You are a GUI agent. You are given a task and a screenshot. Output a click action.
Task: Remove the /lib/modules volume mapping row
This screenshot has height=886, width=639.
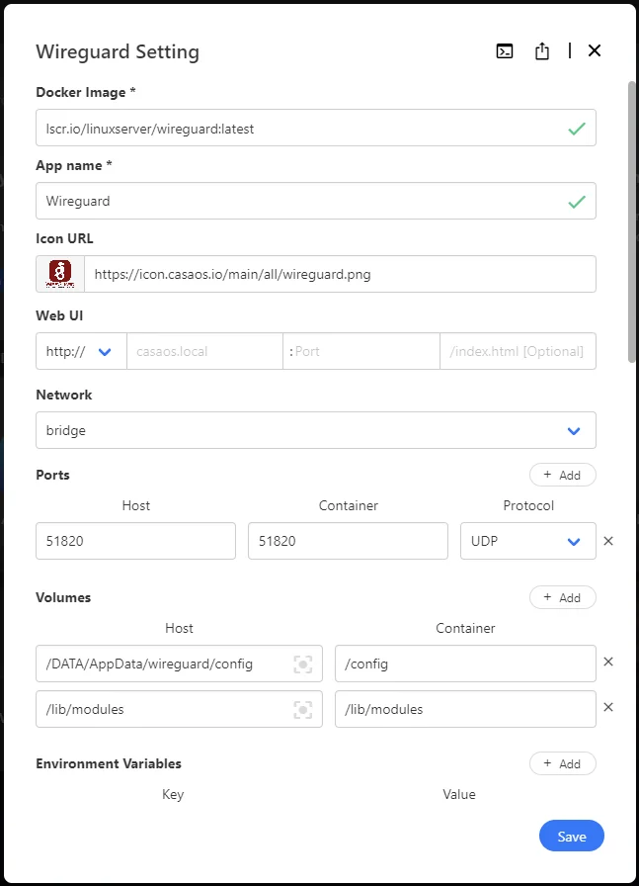[x=608, y=709]
